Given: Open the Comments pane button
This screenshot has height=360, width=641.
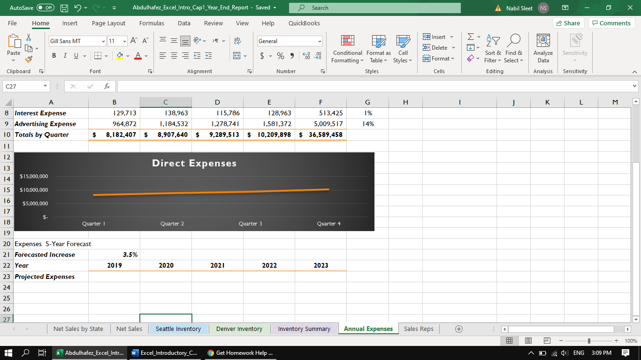Looking at the screenshot, I should [x=611, y=23].
